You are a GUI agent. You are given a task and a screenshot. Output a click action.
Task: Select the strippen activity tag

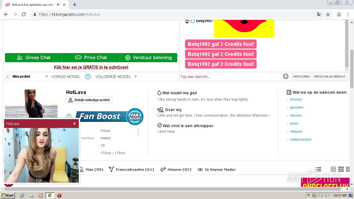(x=296, y=132)
